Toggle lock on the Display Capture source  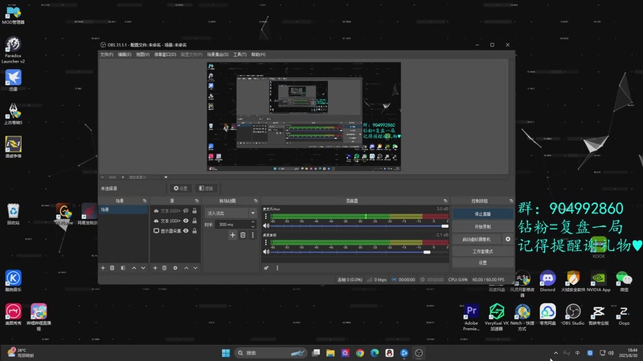195,231
